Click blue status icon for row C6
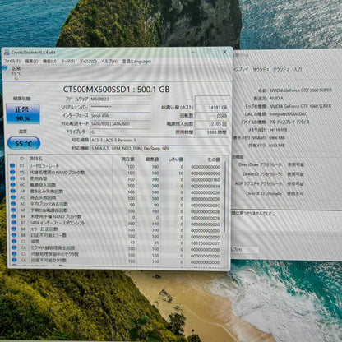Viewport: 342px width, 342px height. pos(14,260)
